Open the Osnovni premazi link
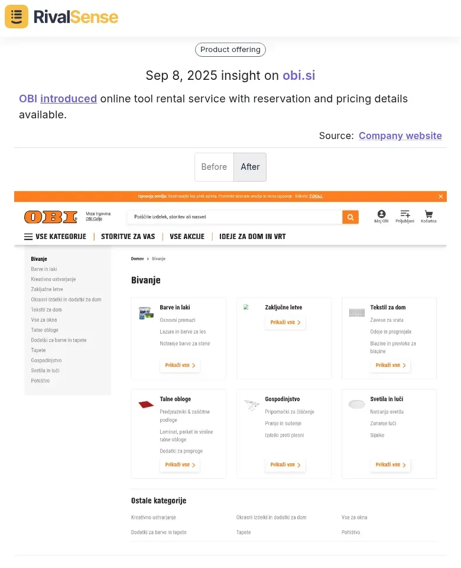 pyautogui.click(x=177, y=320)
